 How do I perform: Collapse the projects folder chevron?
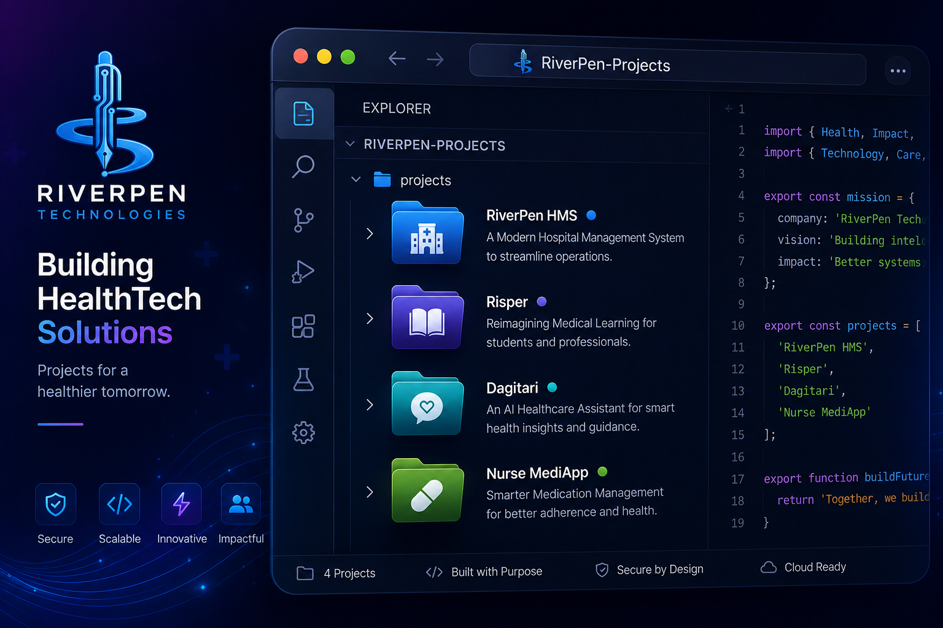pos(355,180)
